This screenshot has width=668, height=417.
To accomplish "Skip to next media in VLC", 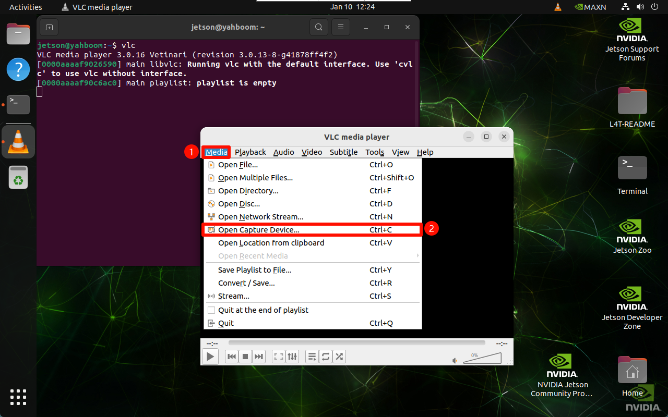I will [259, 357].
